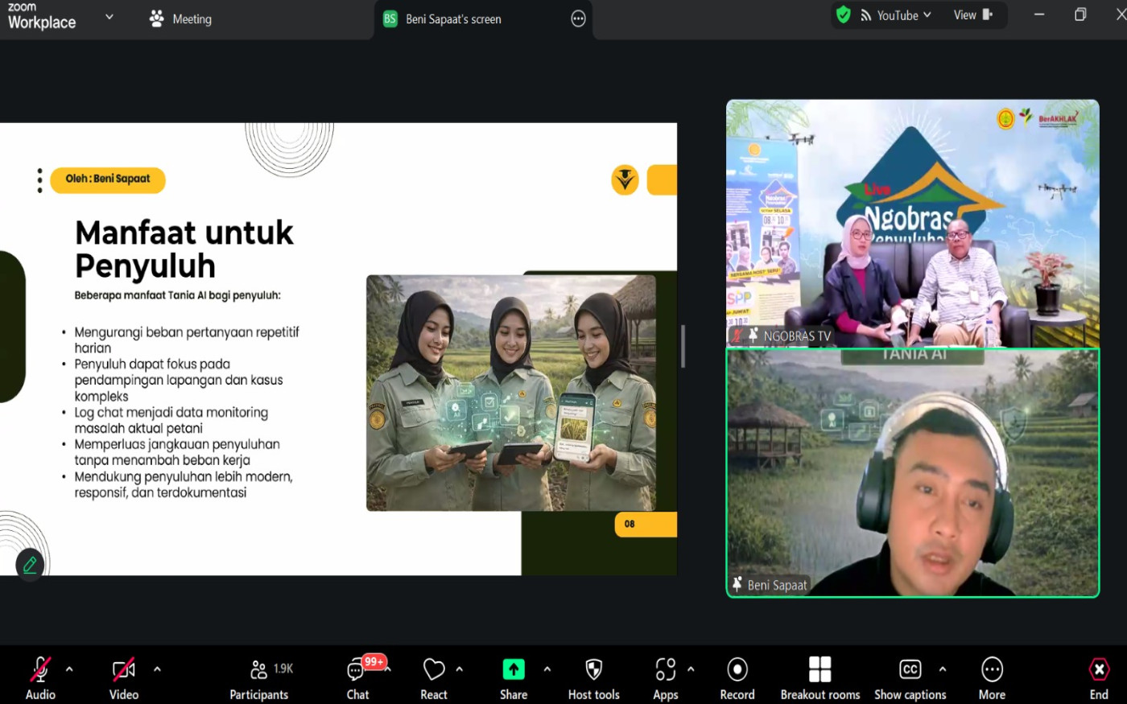Open Breakout rooms
The height and width of the screenshot is (704, 1127).
click(x=819, y=669)
